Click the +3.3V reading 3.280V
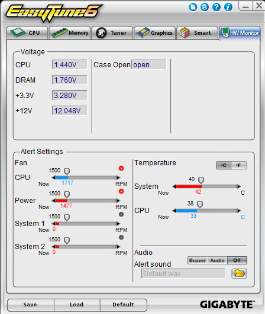 pyautogui.click(x=70, y=96)
